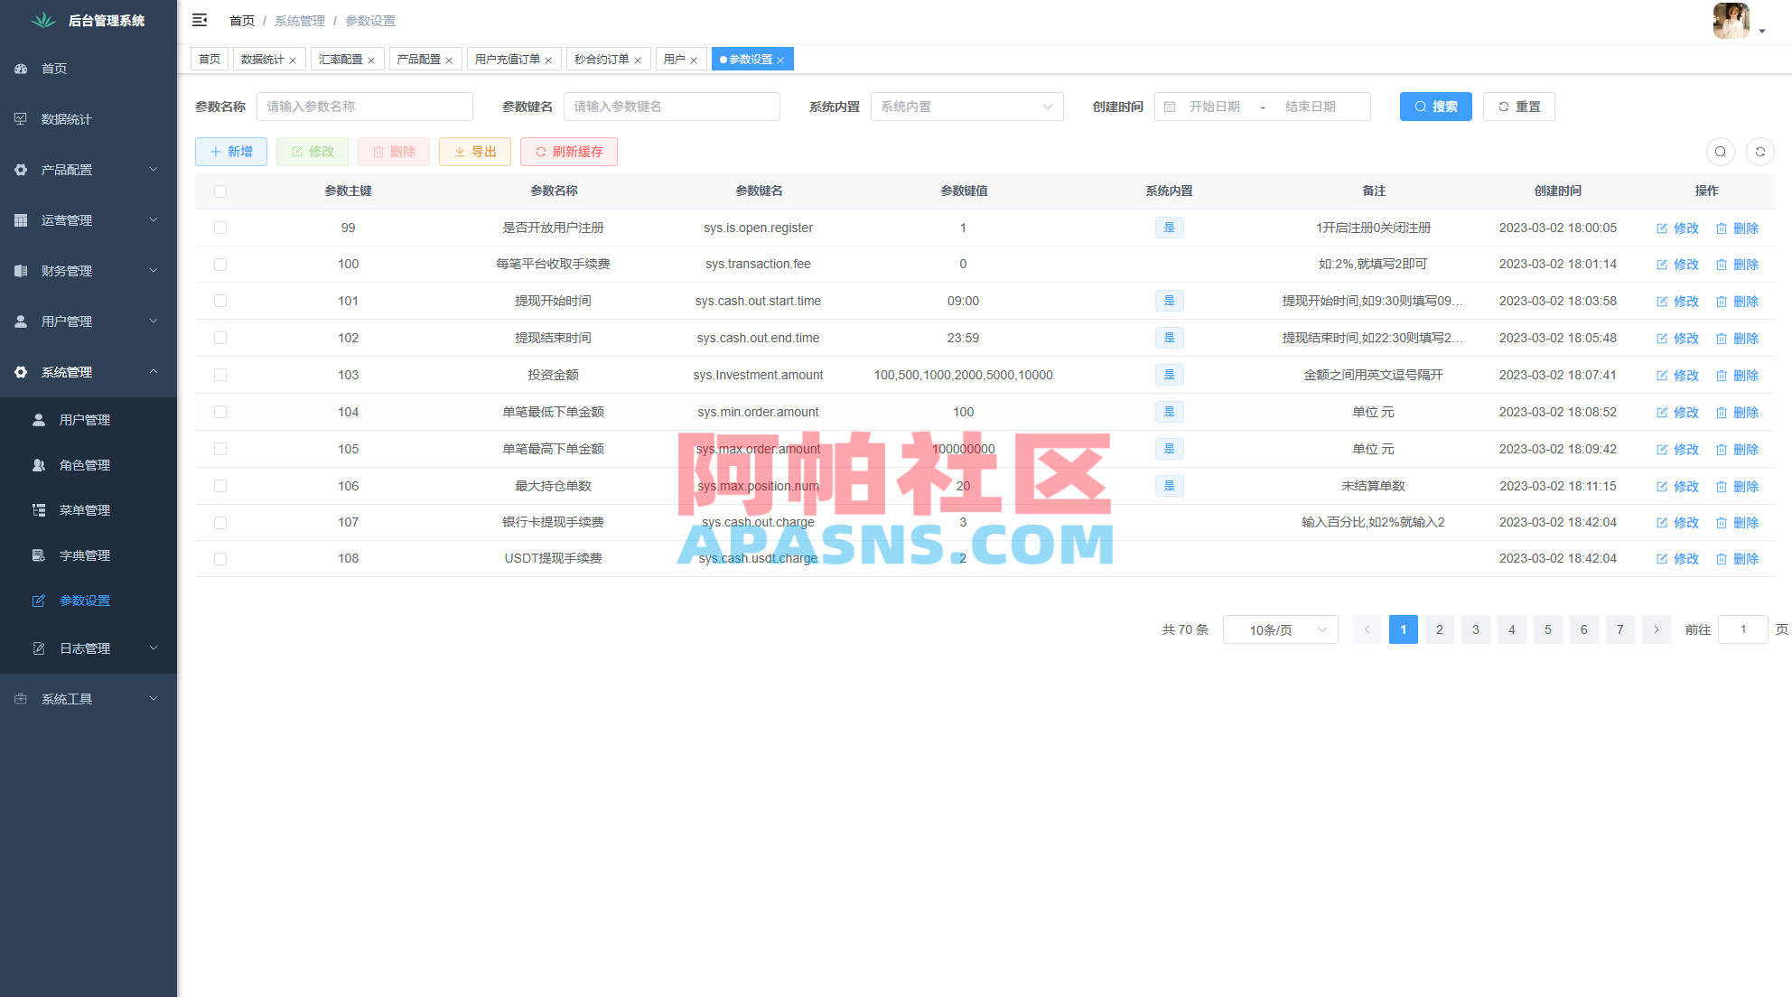Go to page 4 of the results

tap(1511, 629)
